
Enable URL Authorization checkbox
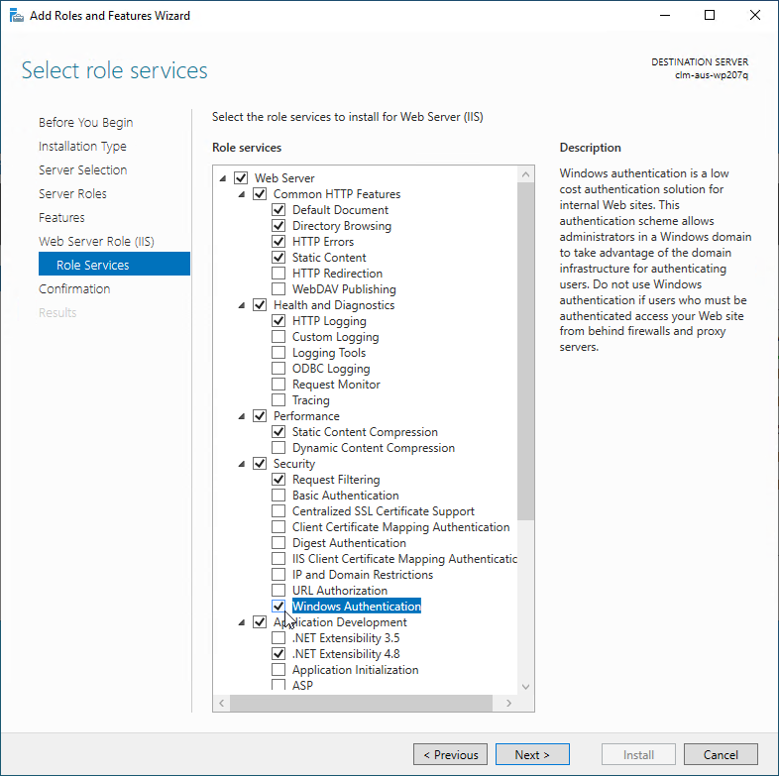(278, 591)
